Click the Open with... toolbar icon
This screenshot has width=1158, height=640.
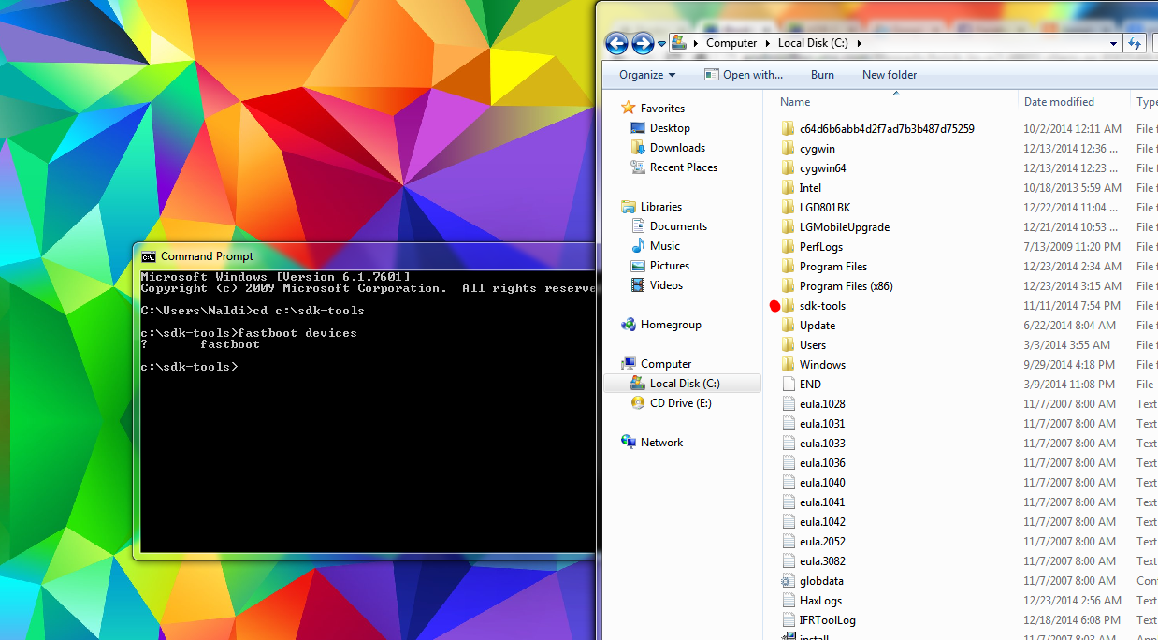point(712,75)
